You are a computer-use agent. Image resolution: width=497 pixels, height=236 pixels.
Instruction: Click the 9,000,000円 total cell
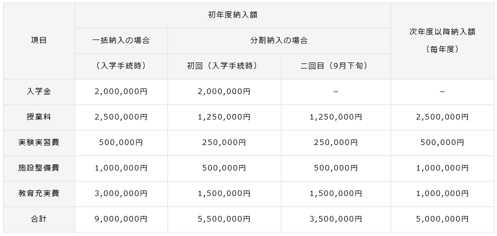[121, 219]
